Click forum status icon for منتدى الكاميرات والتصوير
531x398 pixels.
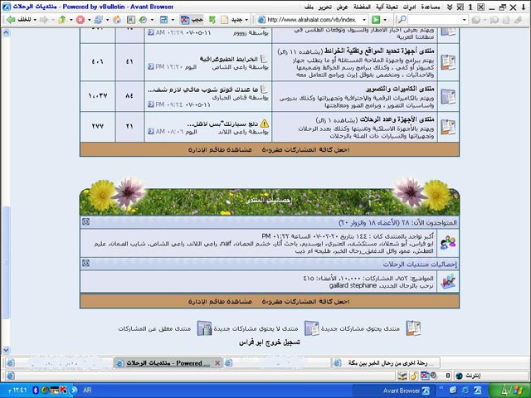coord(448,96)
